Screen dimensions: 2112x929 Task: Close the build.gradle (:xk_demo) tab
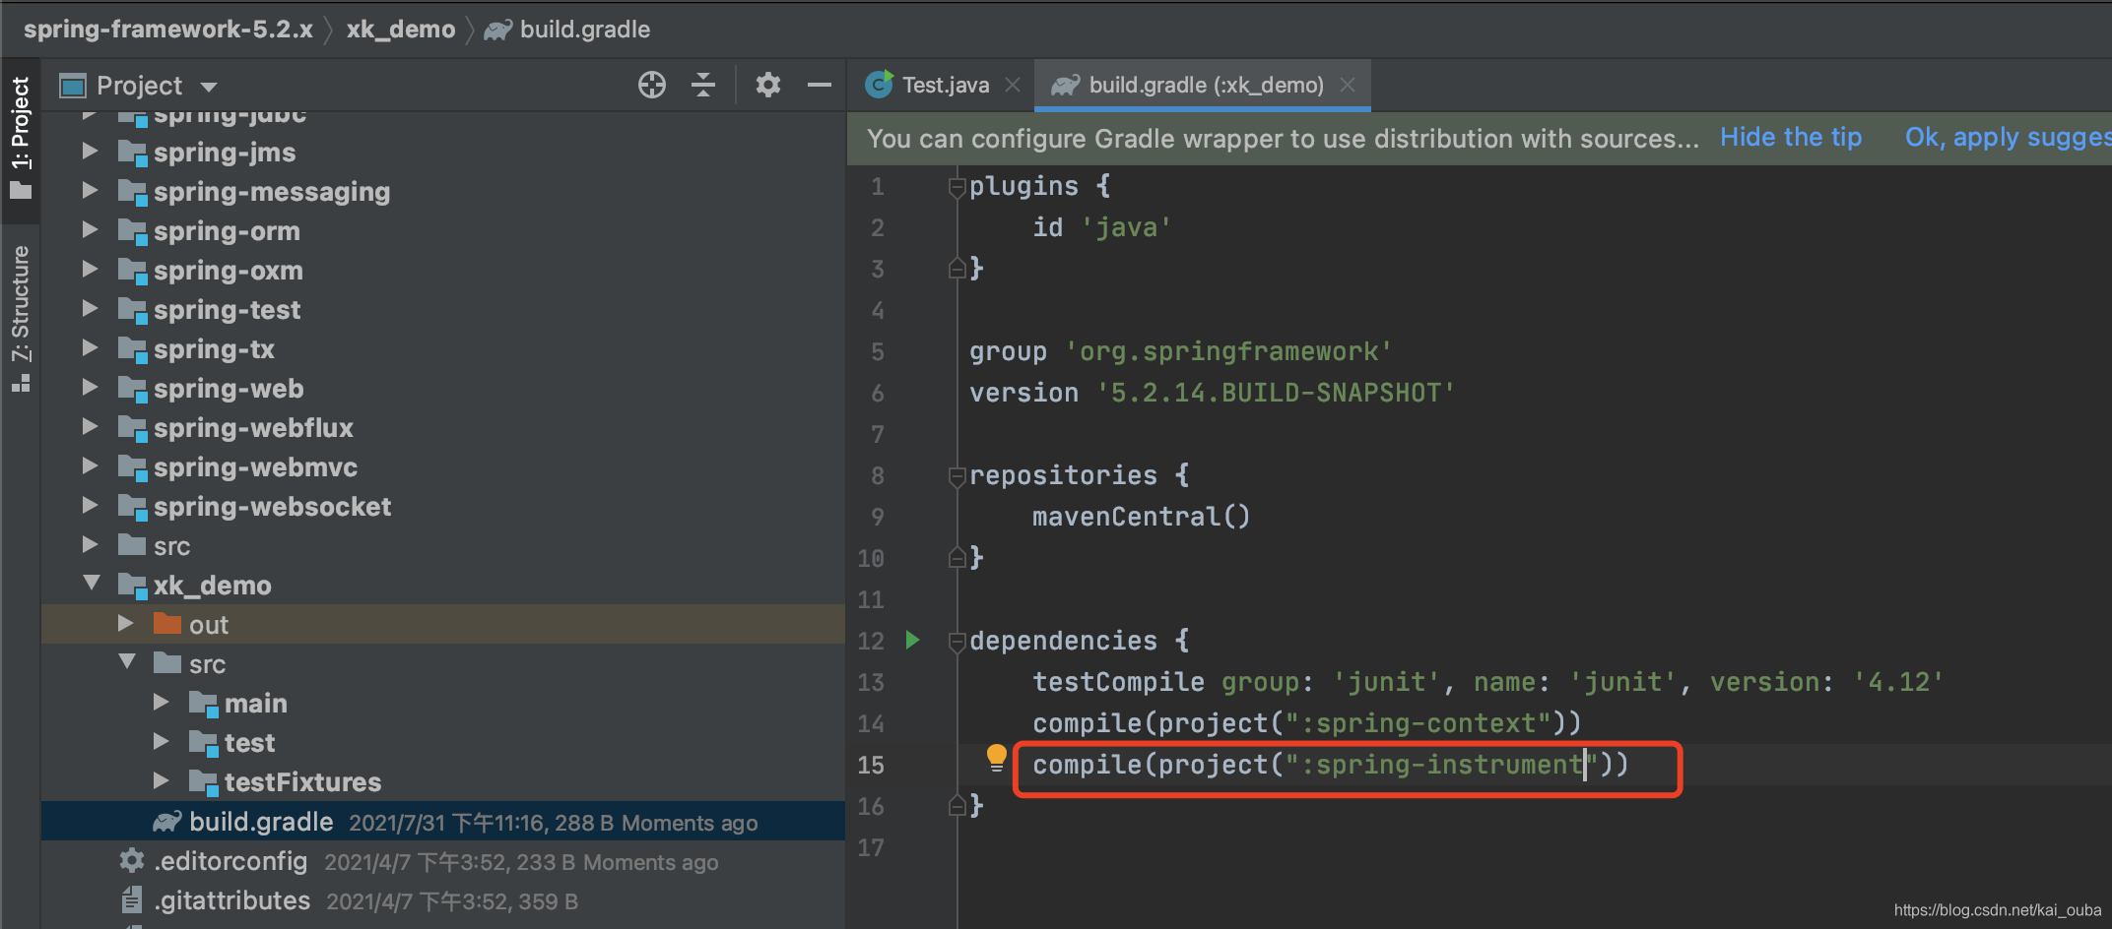click(x=1348, y=86)
